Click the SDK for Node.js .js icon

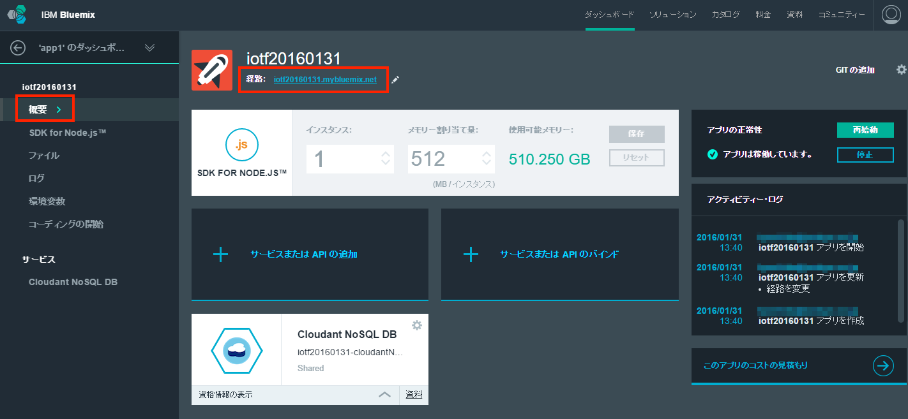[241, 145]
